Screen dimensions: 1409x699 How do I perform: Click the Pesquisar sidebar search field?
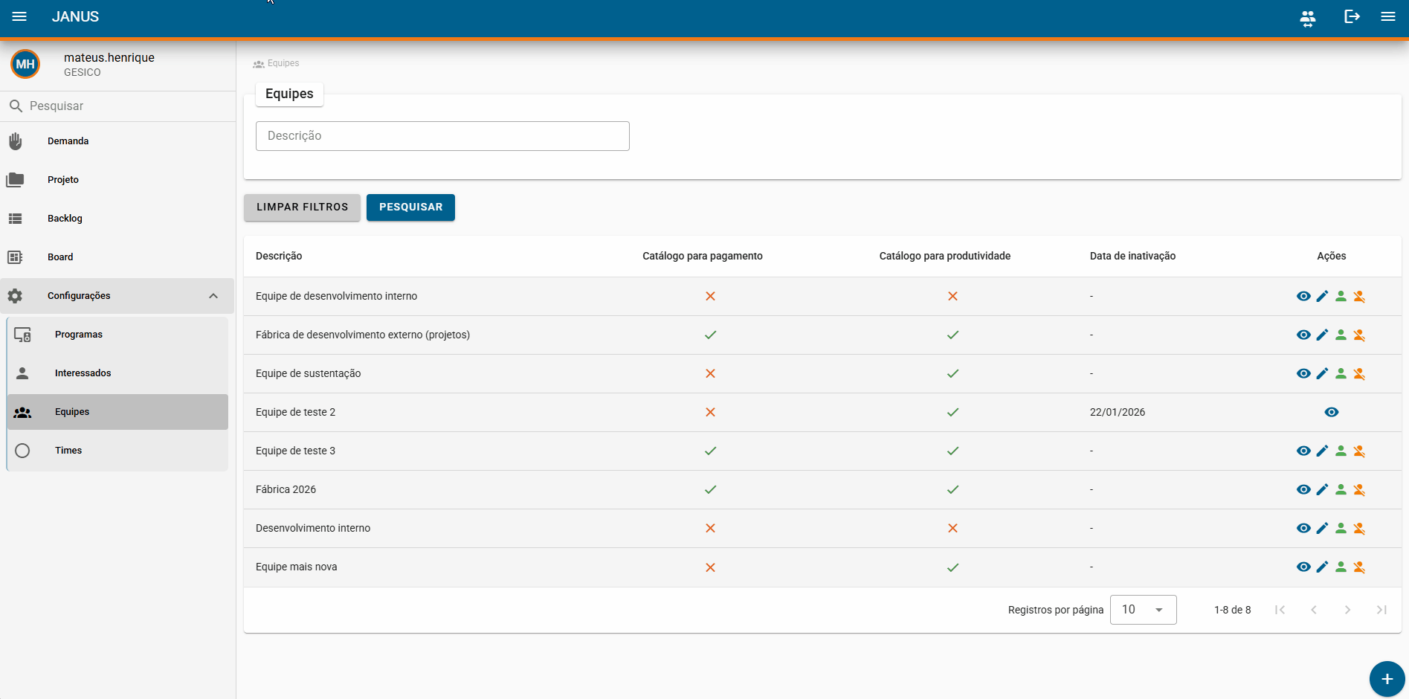pyautogui.click(x=117, y=106)
